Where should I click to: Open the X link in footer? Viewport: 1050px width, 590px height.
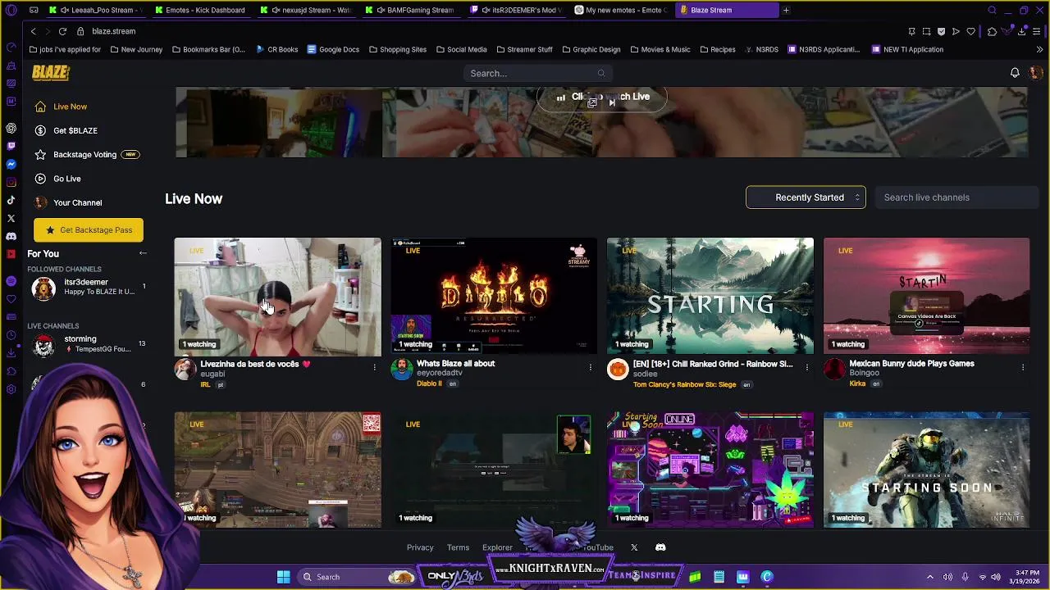click(634, 547)
